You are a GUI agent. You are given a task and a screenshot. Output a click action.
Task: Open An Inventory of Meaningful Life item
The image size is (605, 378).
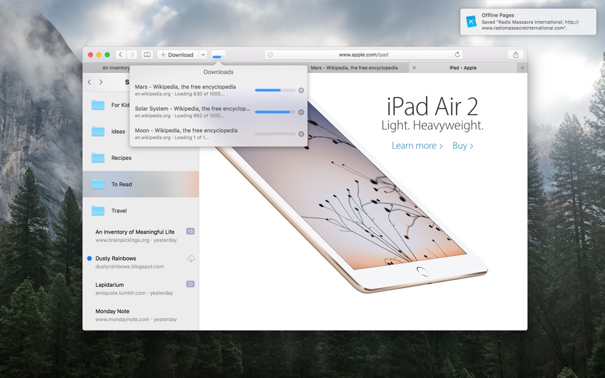point(141,236)
